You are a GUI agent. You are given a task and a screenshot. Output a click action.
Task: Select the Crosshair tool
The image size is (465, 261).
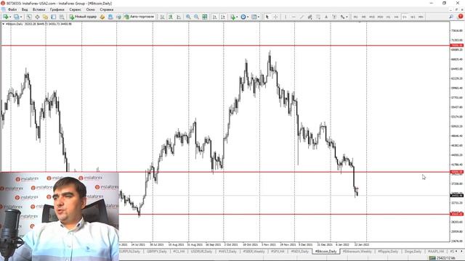point(275,17)
